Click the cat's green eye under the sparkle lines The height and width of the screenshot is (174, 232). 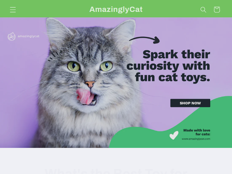coord(74,66)
